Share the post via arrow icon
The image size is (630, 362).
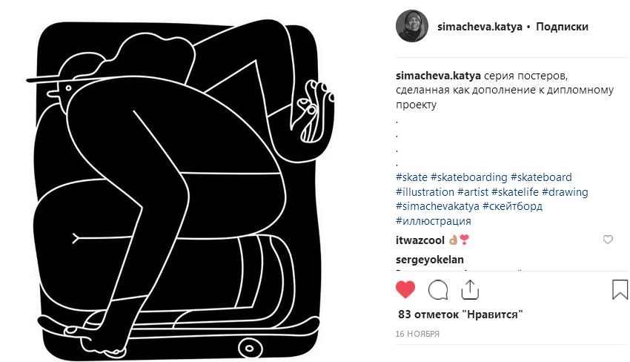tap(470, 289)
